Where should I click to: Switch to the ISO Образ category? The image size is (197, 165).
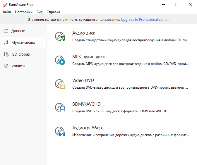click(x=24, y=54)
